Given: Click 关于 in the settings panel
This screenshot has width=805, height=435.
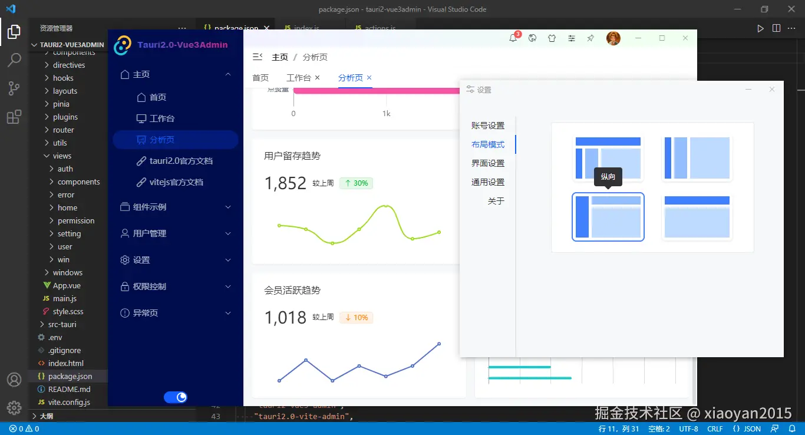Looking at the screenshot, I should [496, 200].
